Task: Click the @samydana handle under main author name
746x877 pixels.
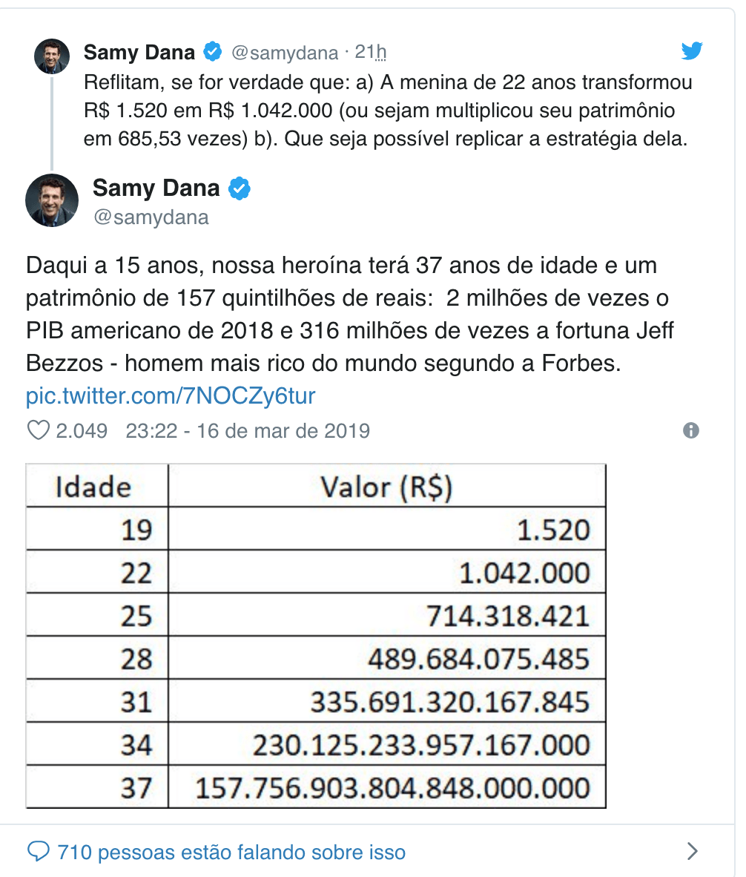Action: (151, 217)
